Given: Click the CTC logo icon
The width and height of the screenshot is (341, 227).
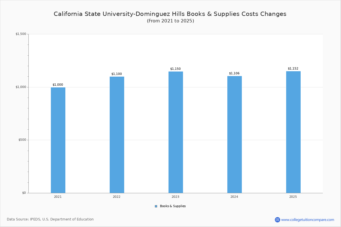Looking at the screenshot, I should point(277,220).
